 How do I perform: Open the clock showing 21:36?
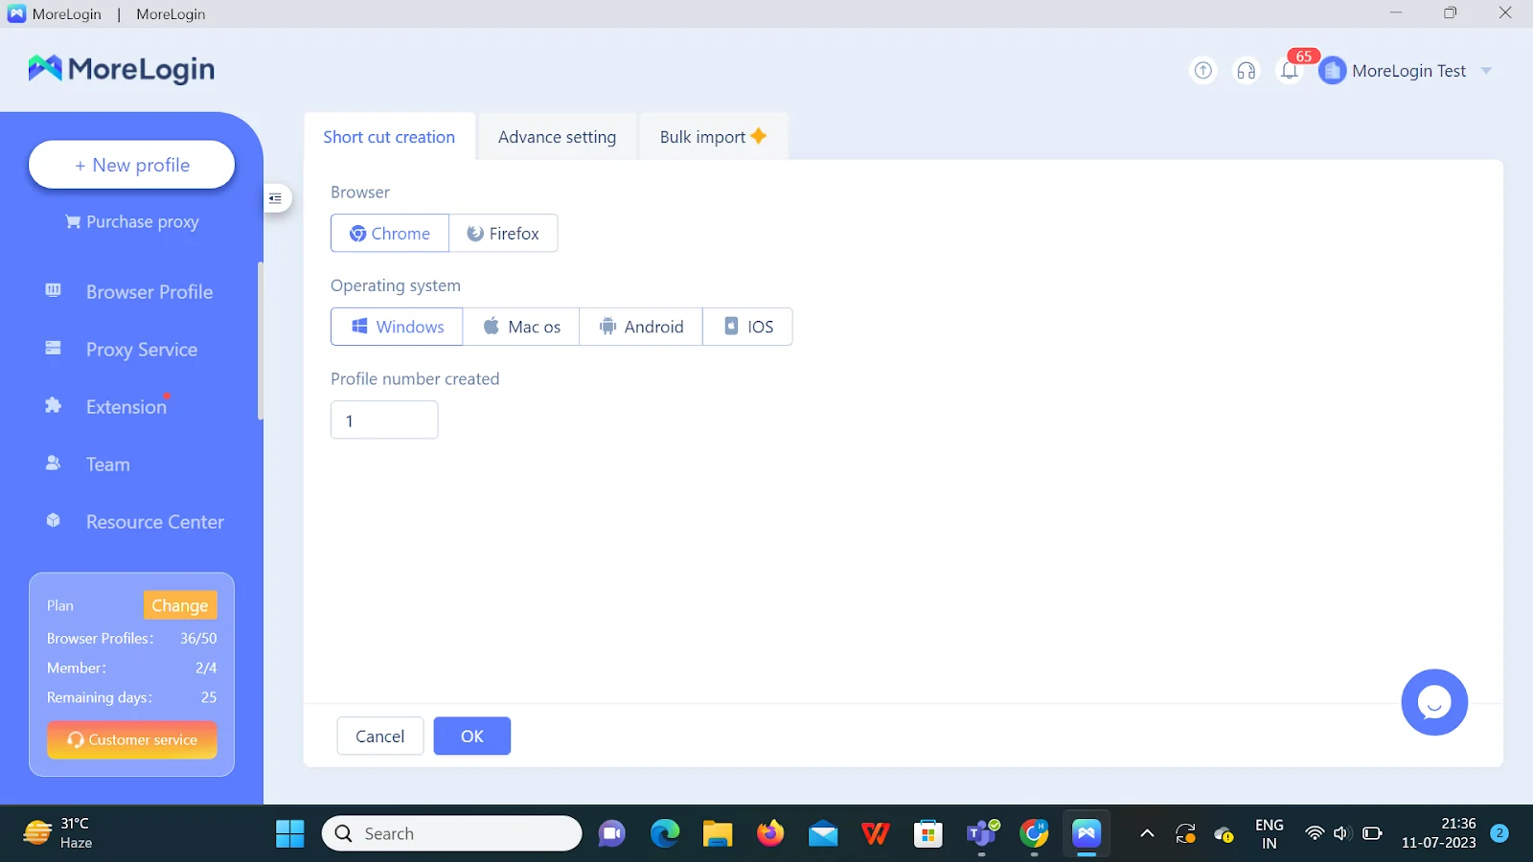[1439, 833]
